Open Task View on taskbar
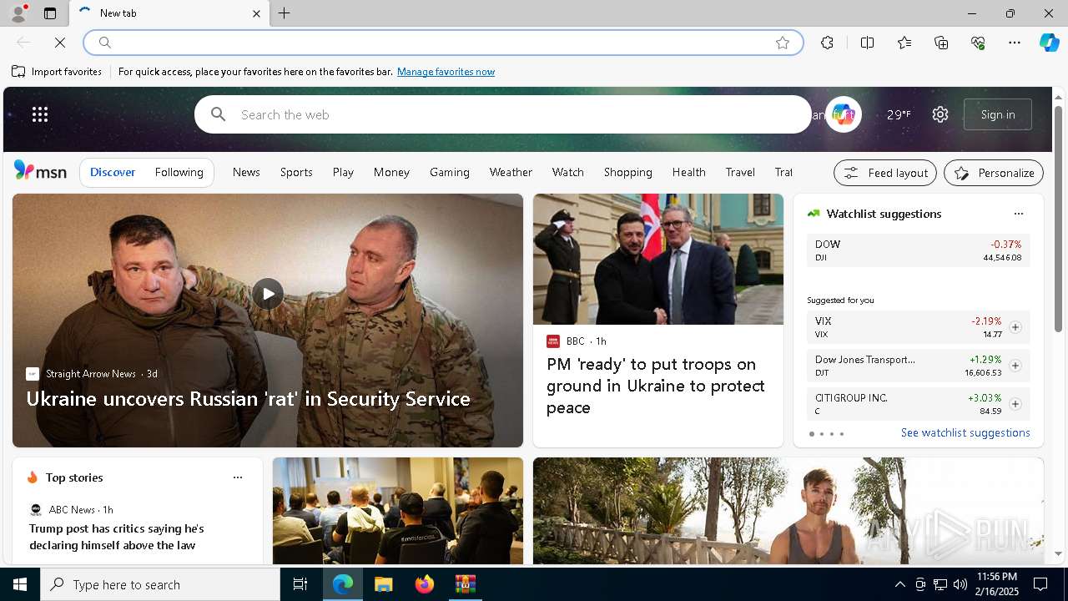 point(300,584)
